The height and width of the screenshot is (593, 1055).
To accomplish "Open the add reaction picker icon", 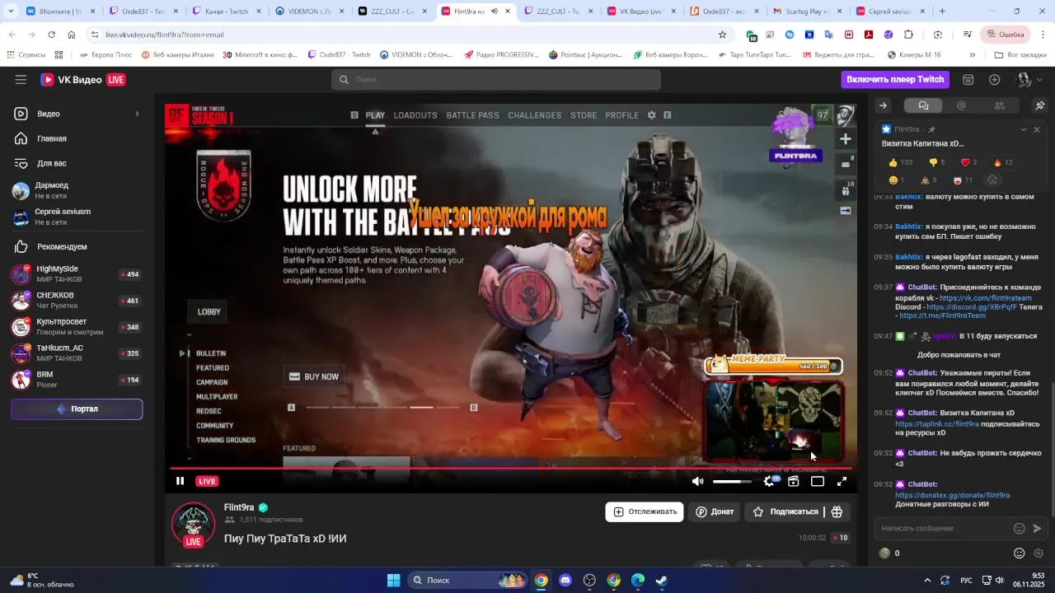I will pyautogui.click(x=992, y=180).
